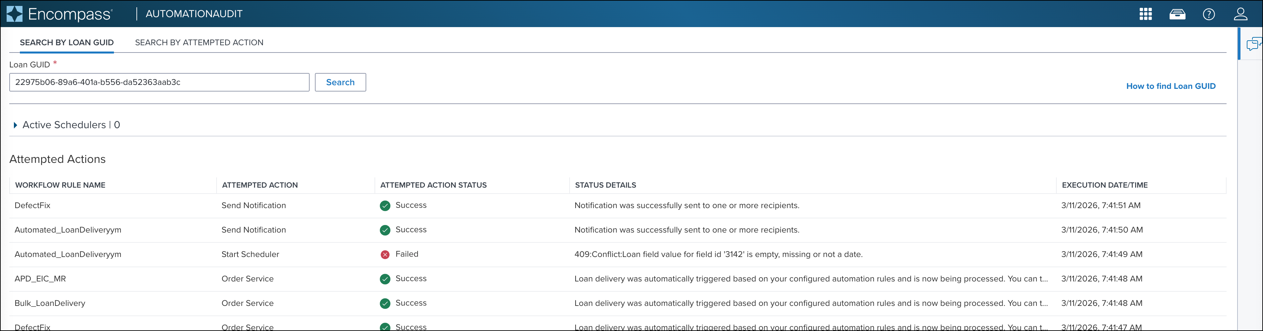Click the Execution Date/Time column header
1263x331 pixels.
[1104, 185]
